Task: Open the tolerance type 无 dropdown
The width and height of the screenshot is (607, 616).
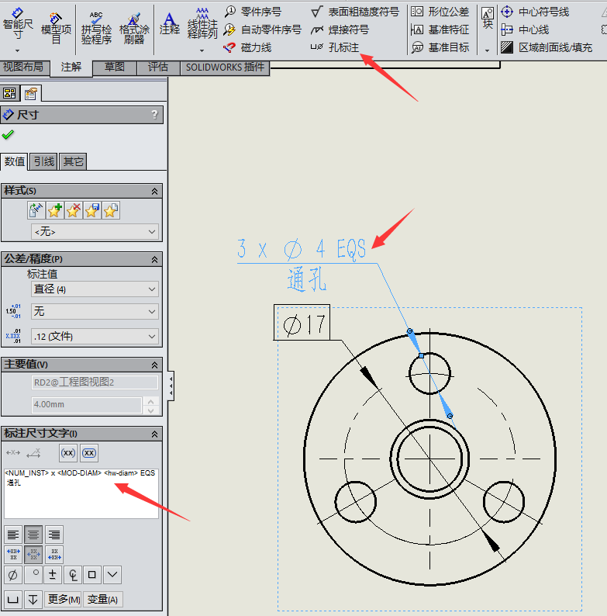Action: [x=95, y=312]
